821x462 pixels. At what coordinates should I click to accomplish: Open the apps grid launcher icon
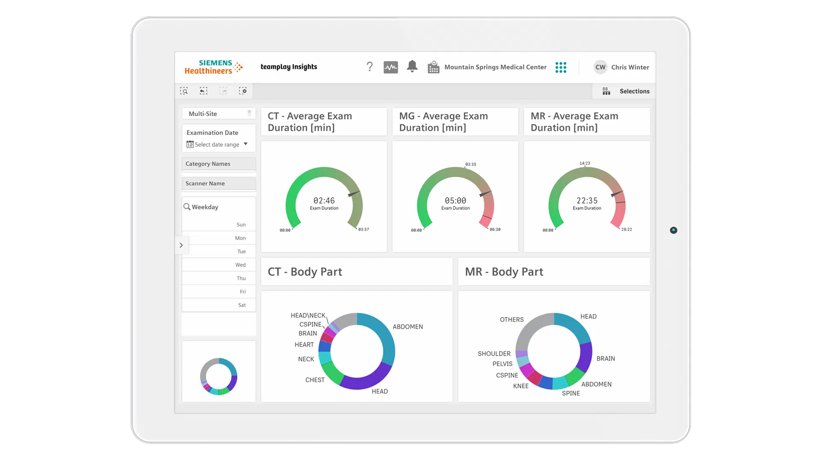click(x=561, y=67)
